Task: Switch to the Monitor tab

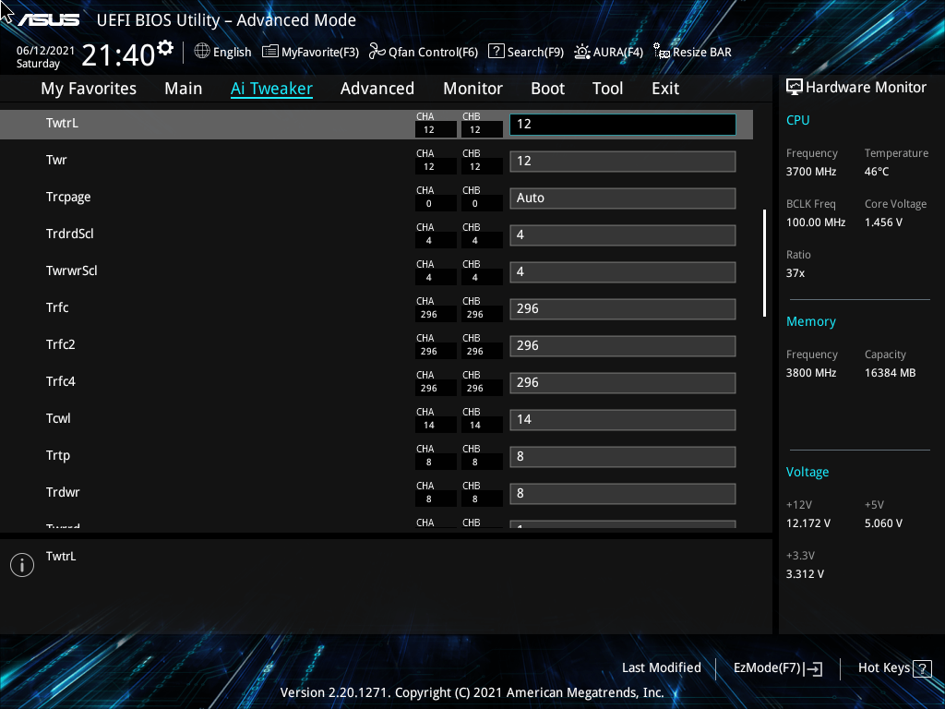Action: tap(472, 88)
